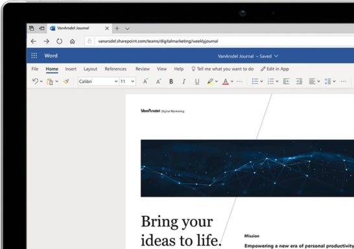The width and height of the screenshot is (354, 249).
Task: Switch to the View tab
Action: (x=162, y=69)
